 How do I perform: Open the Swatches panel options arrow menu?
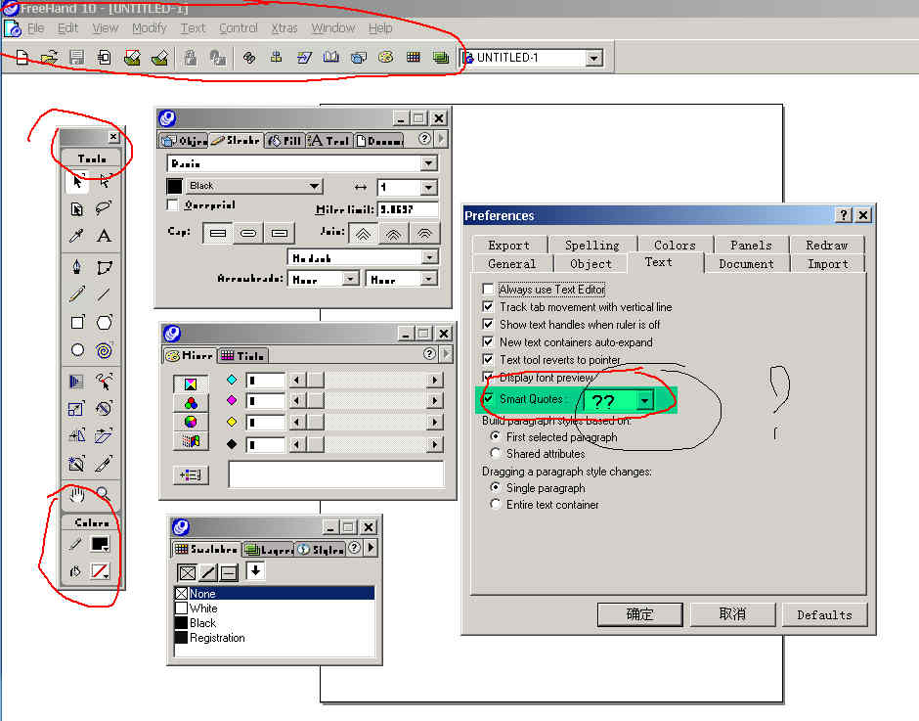(x=371, y=548)
